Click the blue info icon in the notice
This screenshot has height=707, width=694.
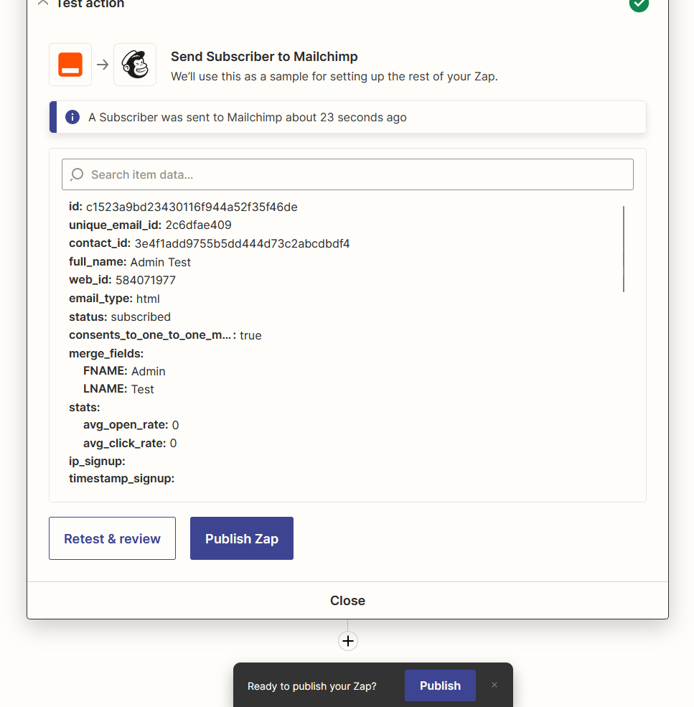pos(72,117)
